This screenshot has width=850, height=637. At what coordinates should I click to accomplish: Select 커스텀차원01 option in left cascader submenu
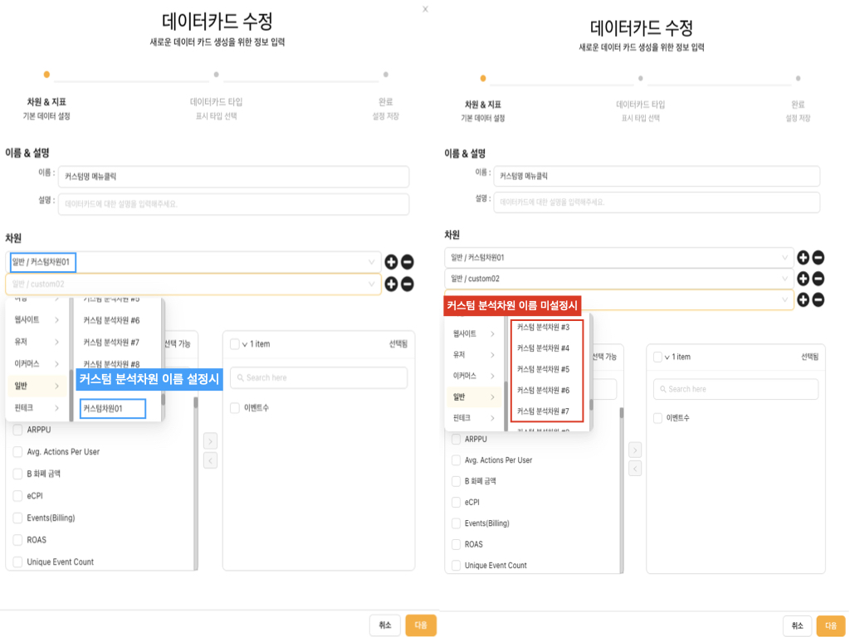coord(112,408)
